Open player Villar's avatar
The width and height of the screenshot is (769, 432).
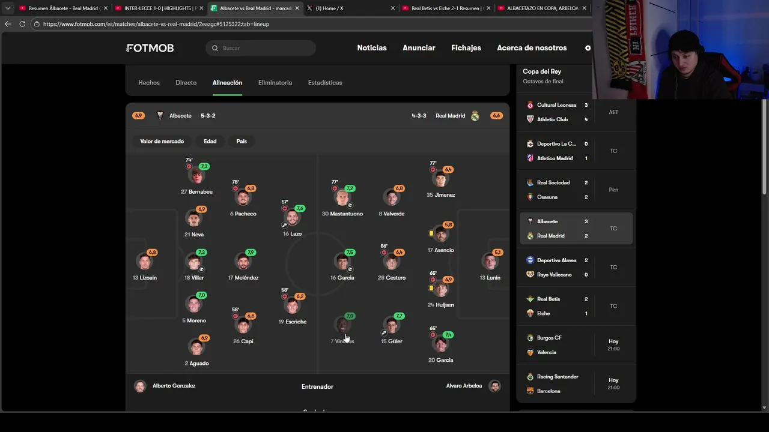click(193, 262)
